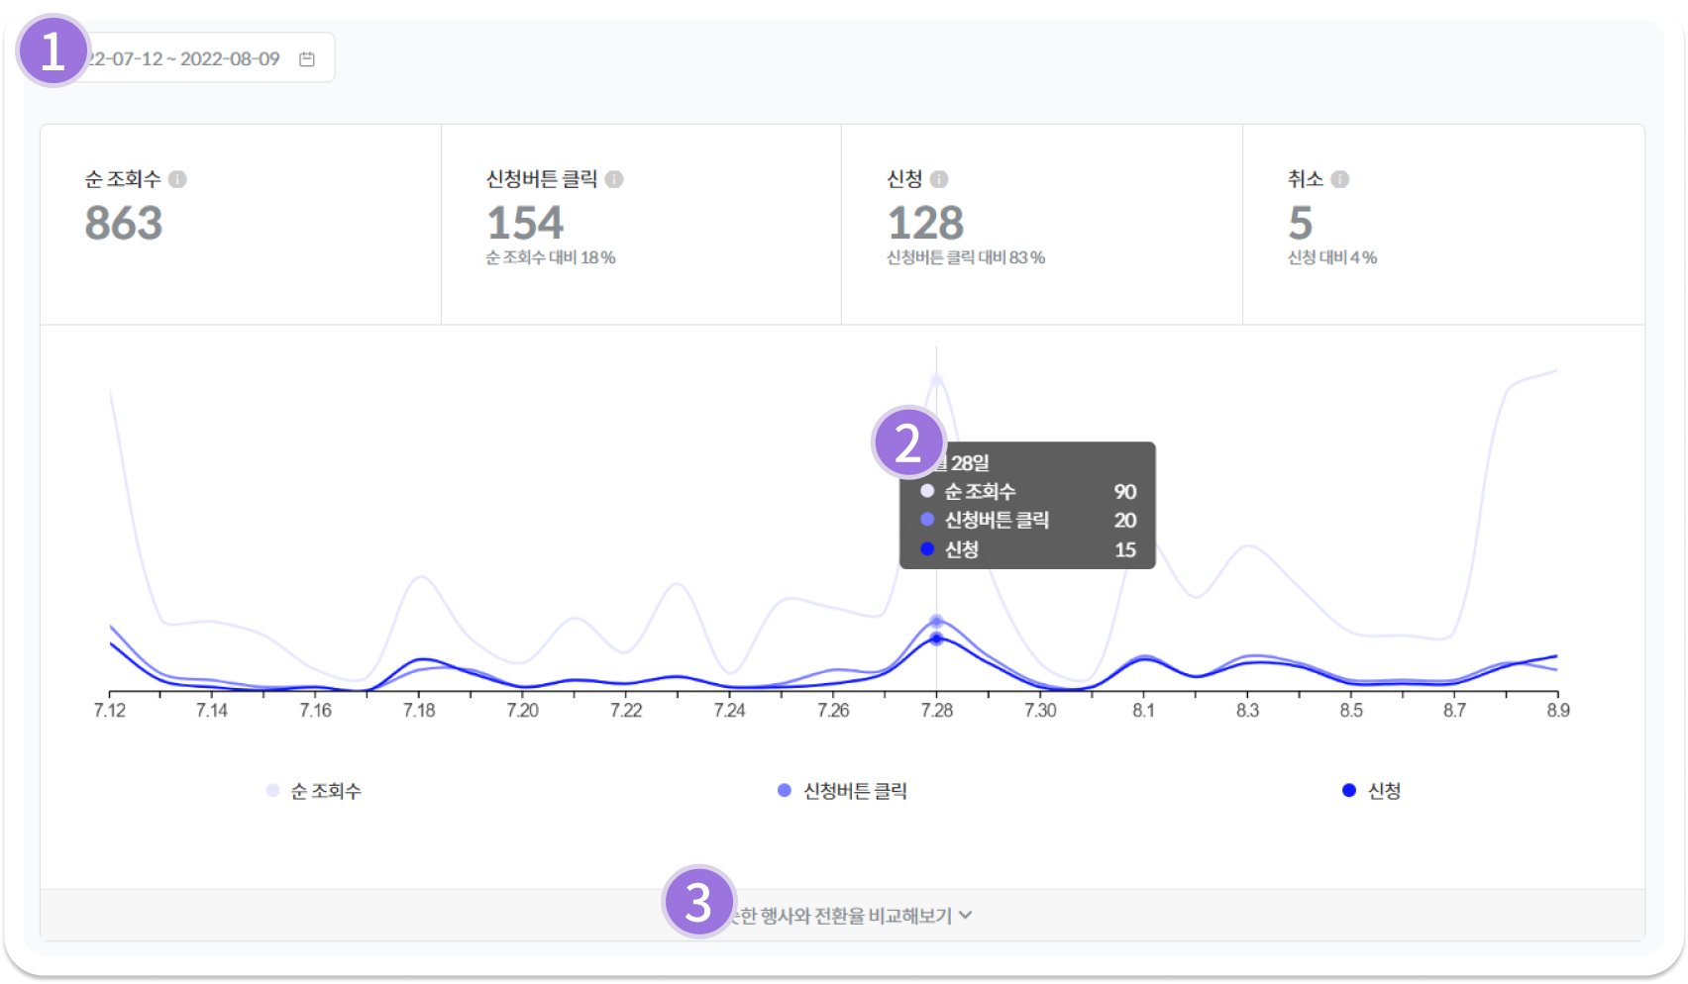Click the 7.16 axis label

pyautogui.click(x=316, y=710)
